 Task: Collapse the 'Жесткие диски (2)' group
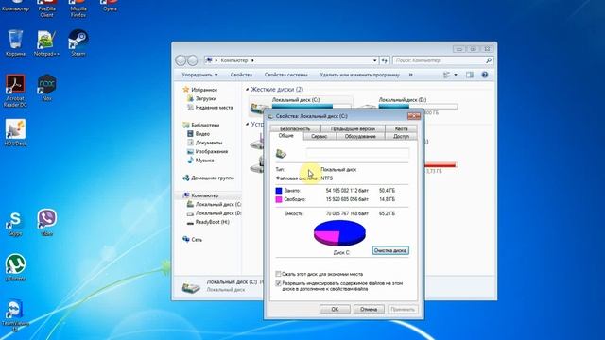click(248, 90)
